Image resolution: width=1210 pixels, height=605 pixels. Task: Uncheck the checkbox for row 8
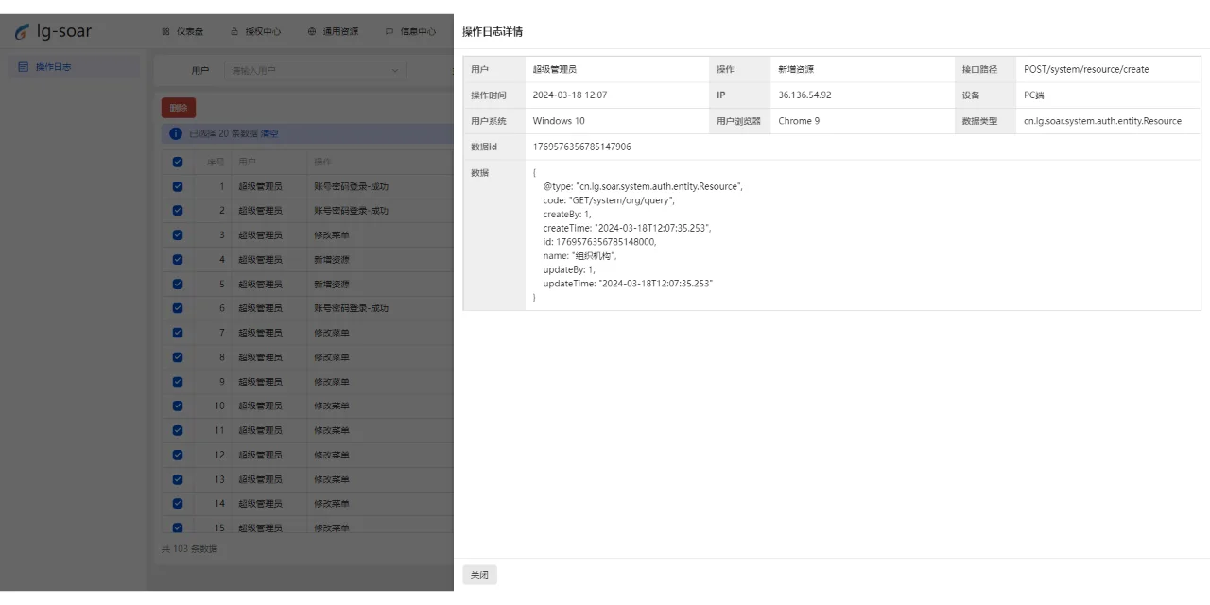coord(178,357)
